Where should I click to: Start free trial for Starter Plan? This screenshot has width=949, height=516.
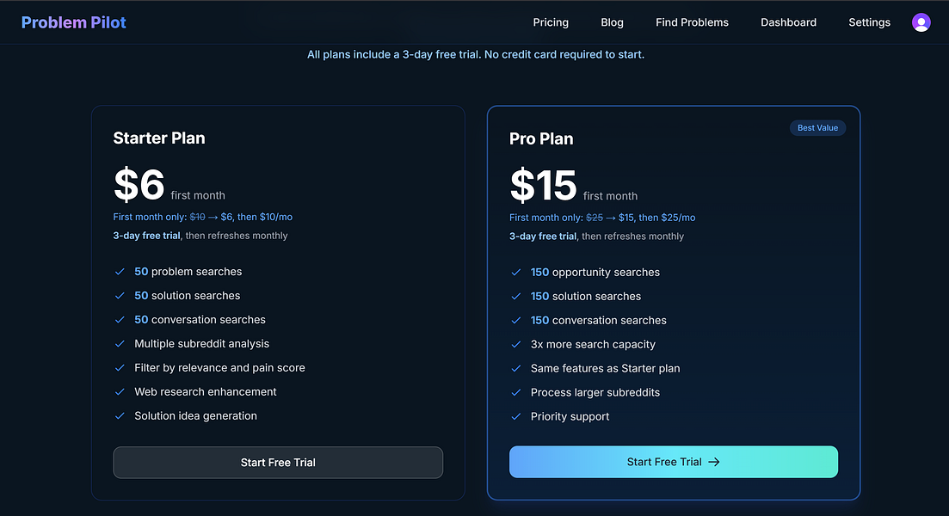pyautogui.click(x=278, y=463)
